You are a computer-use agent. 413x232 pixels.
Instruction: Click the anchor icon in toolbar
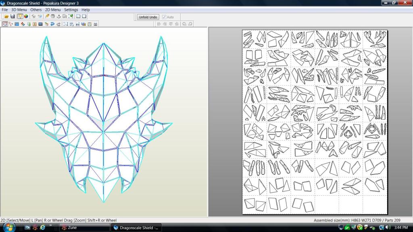coord(59,16)
